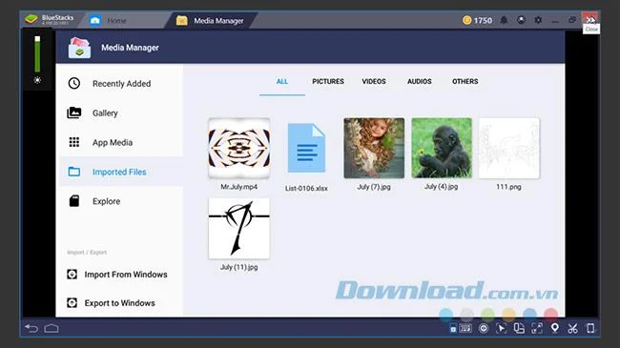Open the 1750 coins balance
620x348 pixels.
(477, 20)
